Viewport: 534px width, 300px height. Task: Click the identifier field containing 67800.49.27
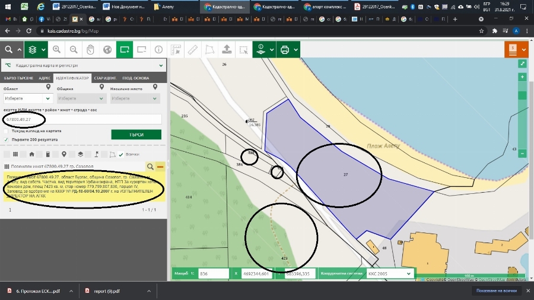coord(82,119)
